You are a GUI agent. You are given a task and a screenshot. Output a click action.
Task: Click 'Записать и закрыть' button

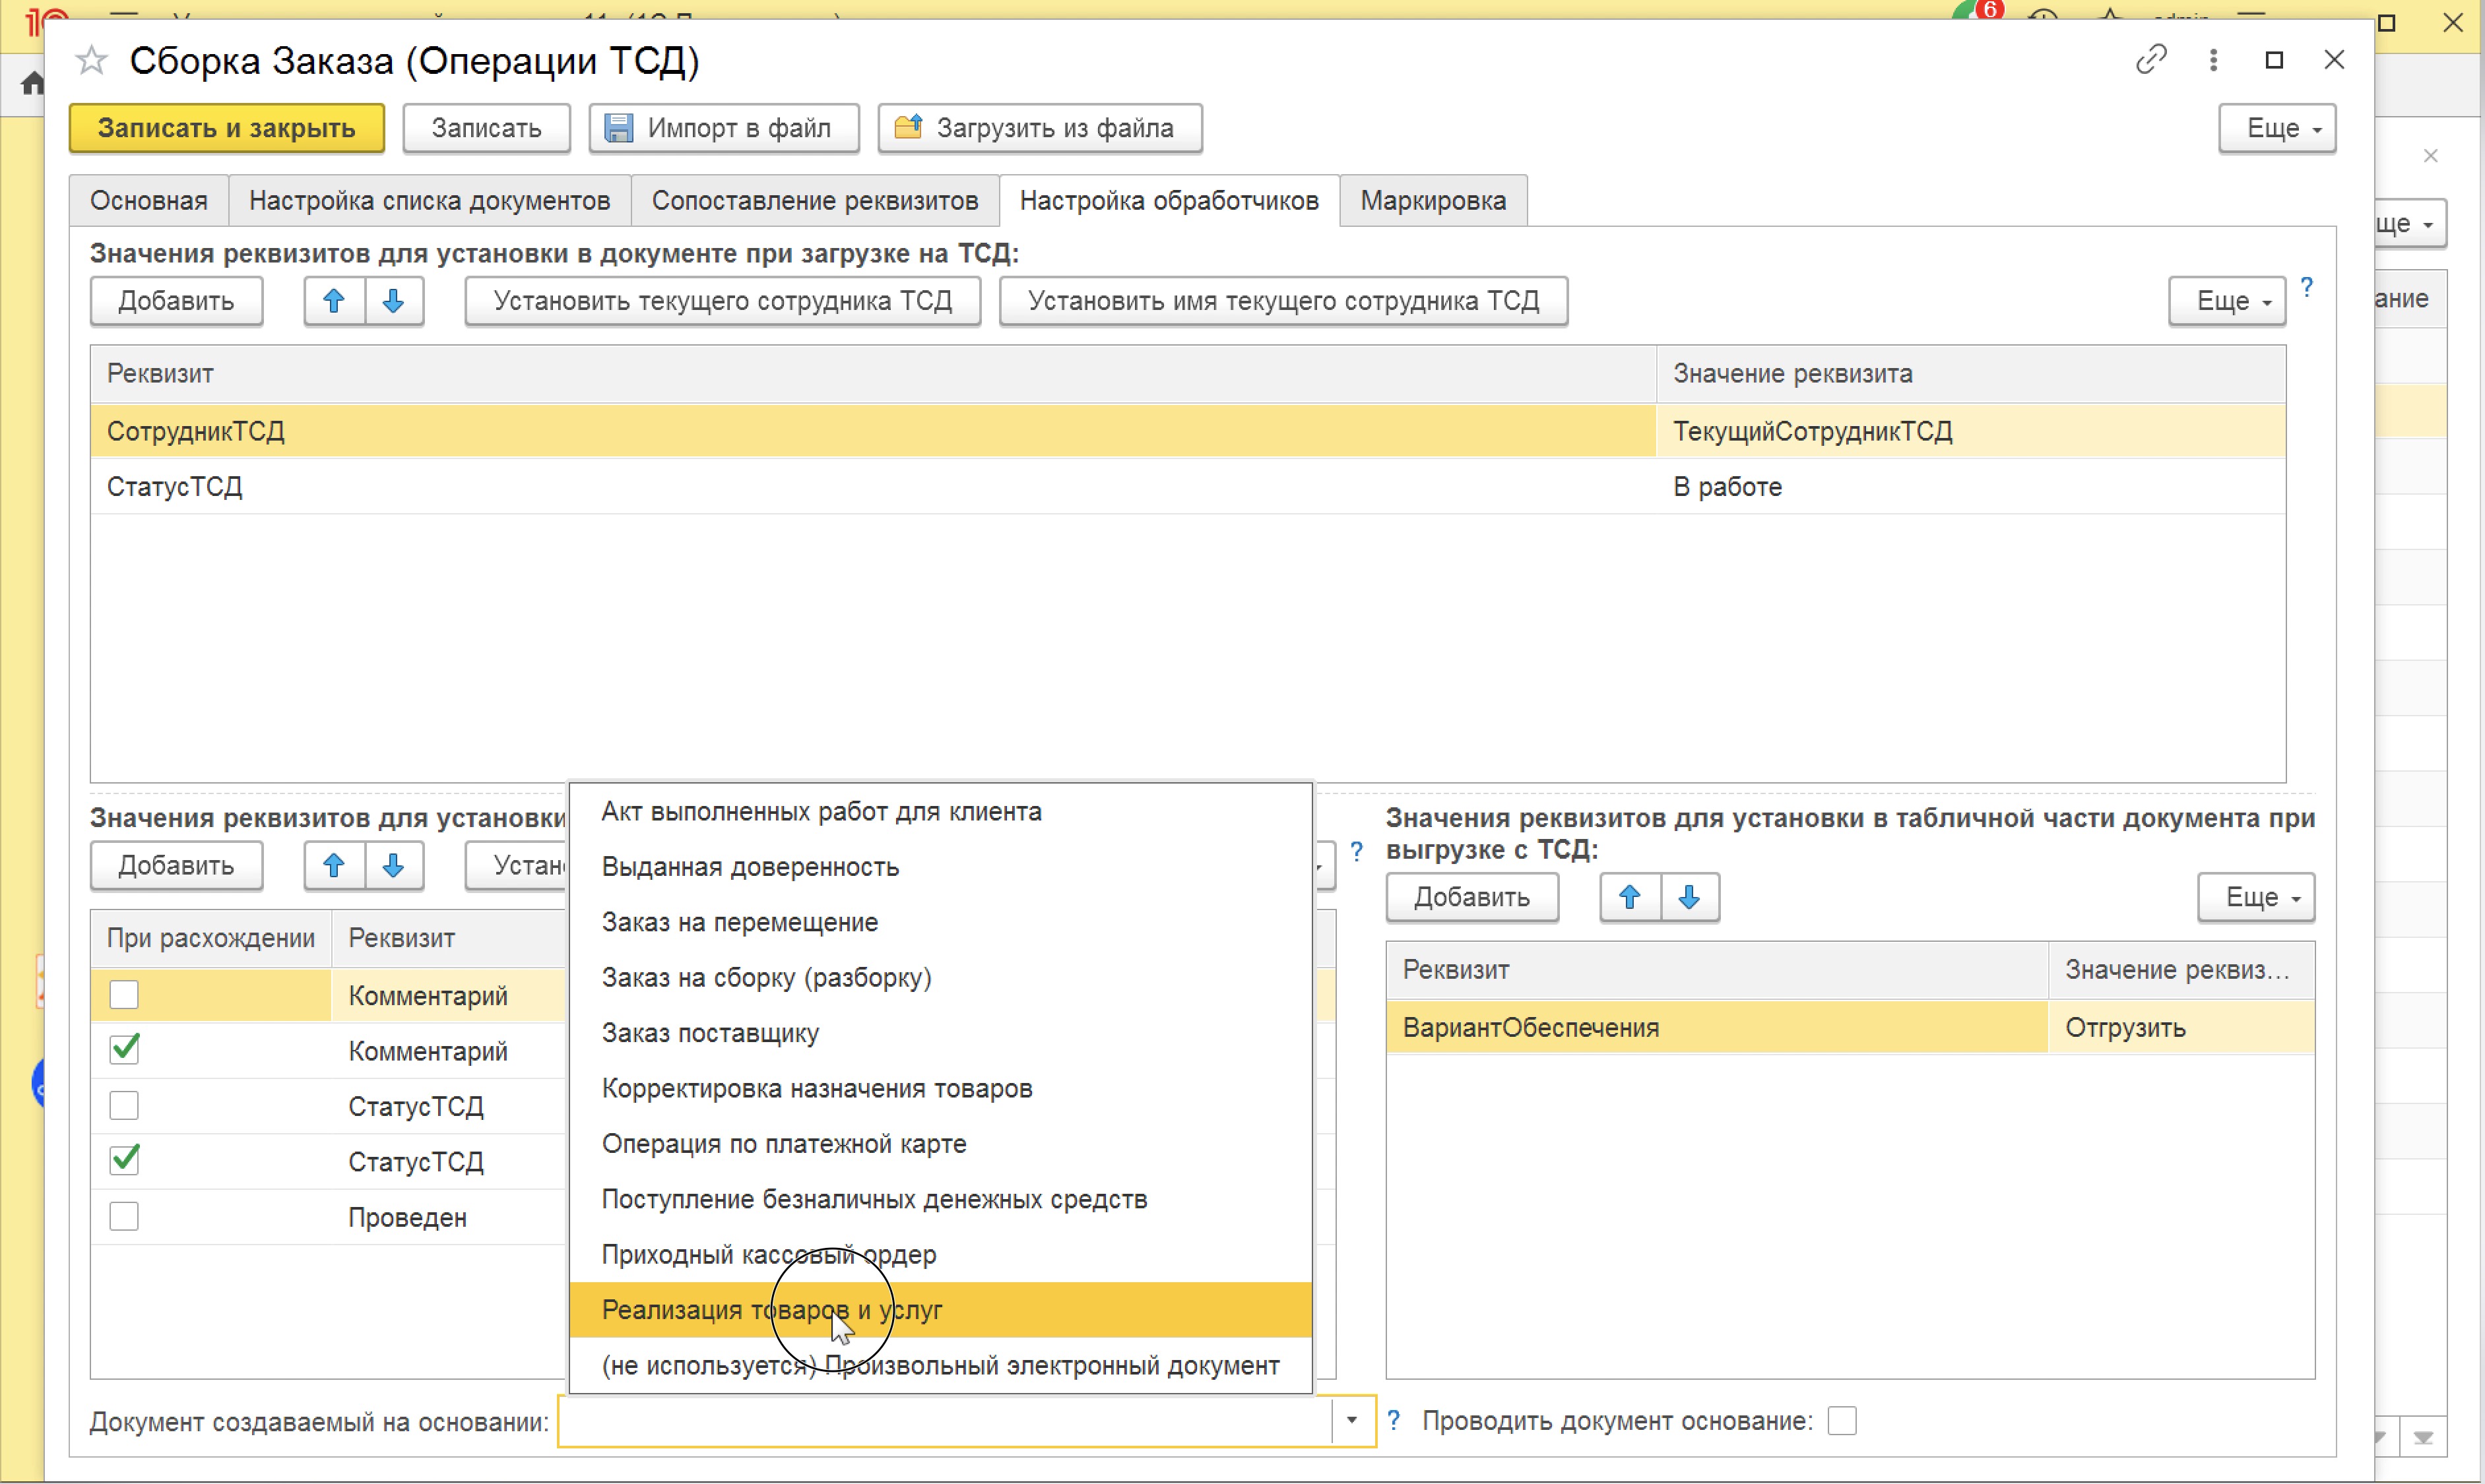227,128
